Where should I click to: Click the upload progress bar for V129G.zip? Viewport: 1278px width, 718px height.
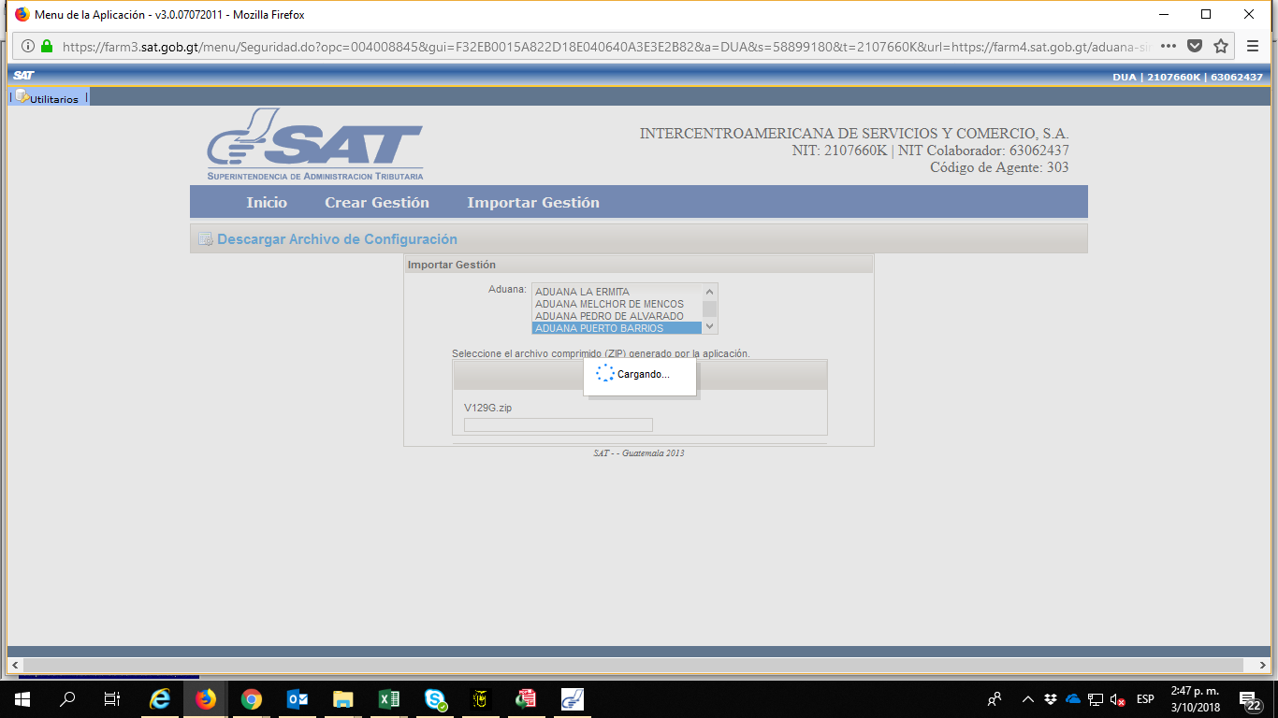pos(558,425)
